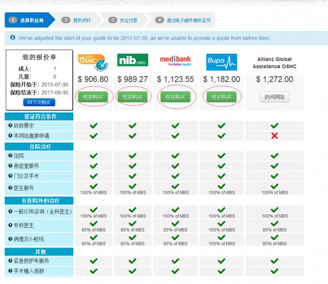Viewport: 328px width, 284px height.
Task: Click the step 1 number badge
Action: pyautogui.click(x=13, y=20)
